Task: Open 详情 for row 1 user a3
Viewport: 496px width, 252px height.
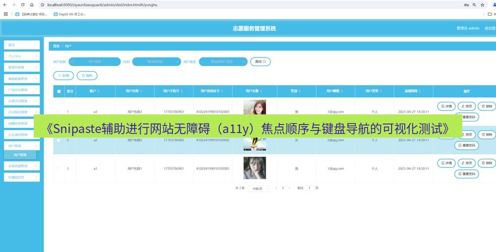Action: click(x=446, y=106)
